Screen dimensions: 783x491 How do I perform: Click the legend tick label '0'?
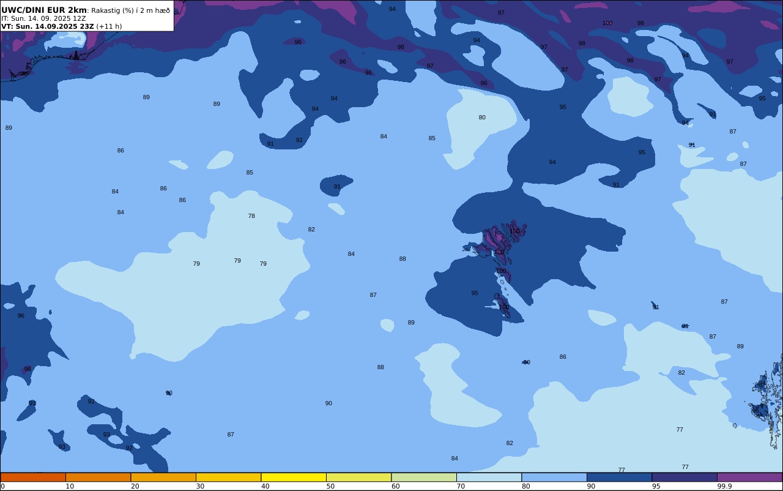[2, 486]
